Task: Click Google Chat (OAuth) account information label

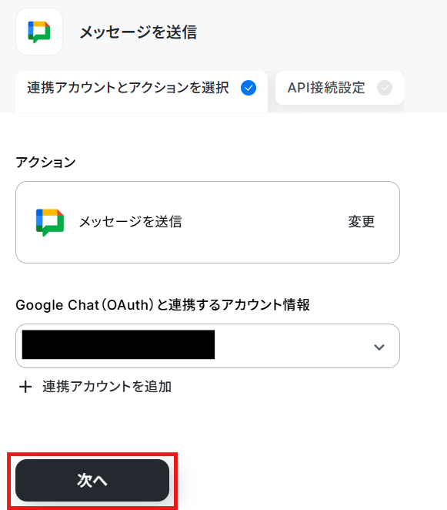Action: click(163, 305)
